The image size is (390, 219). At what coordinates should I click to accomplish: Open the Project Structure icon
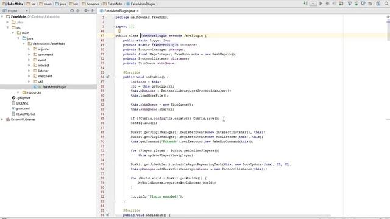click(378, 4)
